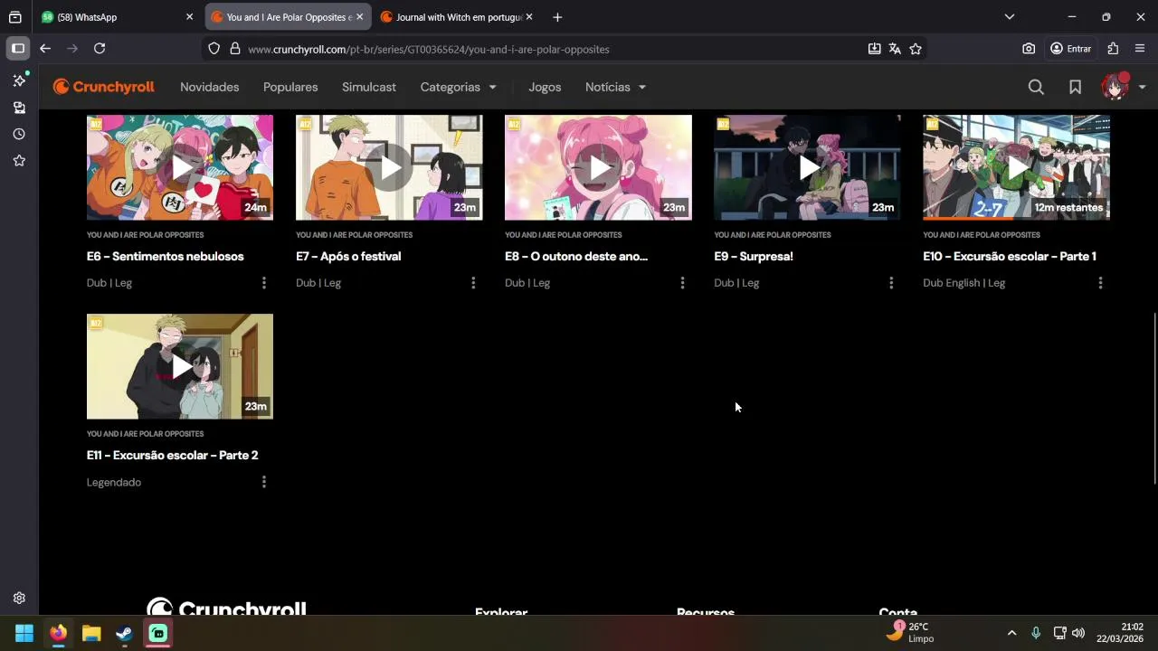This screenshot has height=651, width=1158.
Task: Click the Crunchyroll logo in header
Action: click(103, 87)
